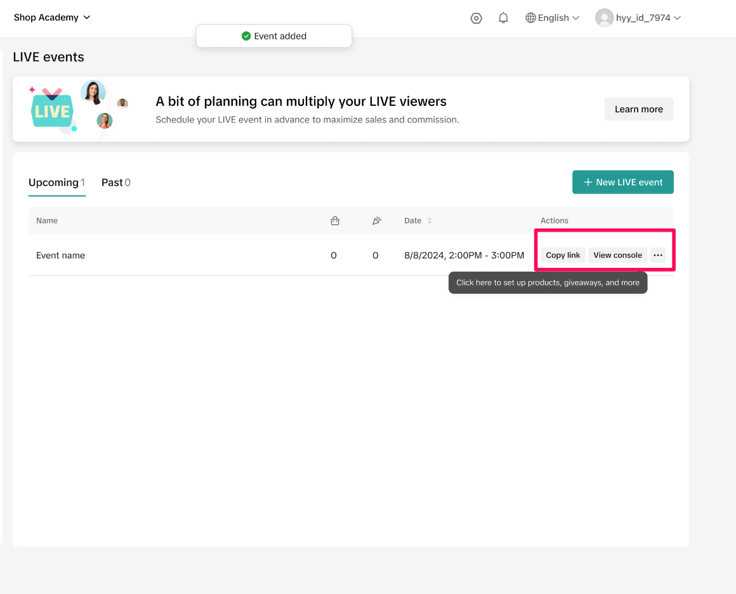This screenshot has height=594, width=736.
Task: Click the shopping bag column icon
Action: [x=335, y=221]
